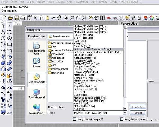This screenshot has height=127, width=159.
Task: Open the Surface menu
Action: pyautogui.click(x=41, y=2)
